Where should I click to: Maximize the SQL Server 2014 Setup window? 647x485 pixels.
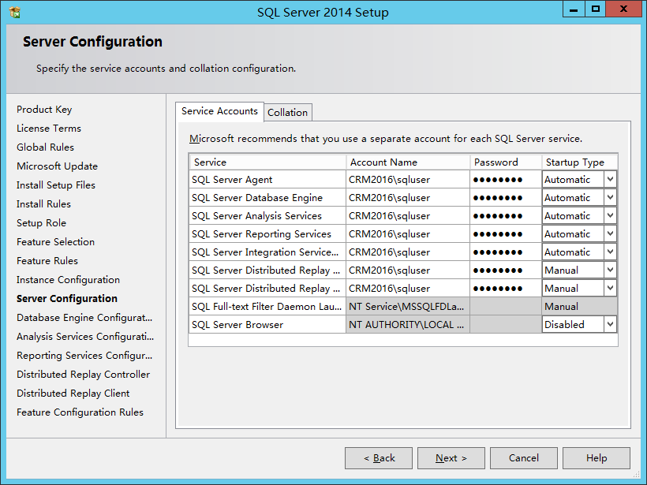(596, 9)
